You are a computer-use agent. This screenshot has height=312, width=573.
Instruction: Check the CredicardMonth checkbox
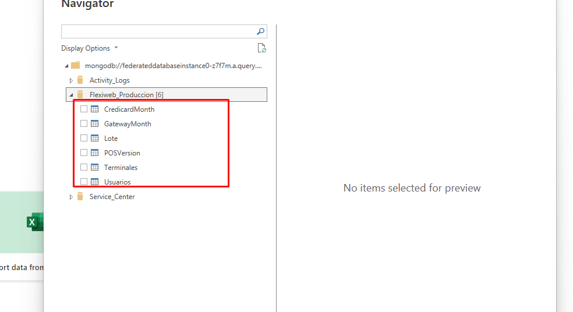pos(84,109)
